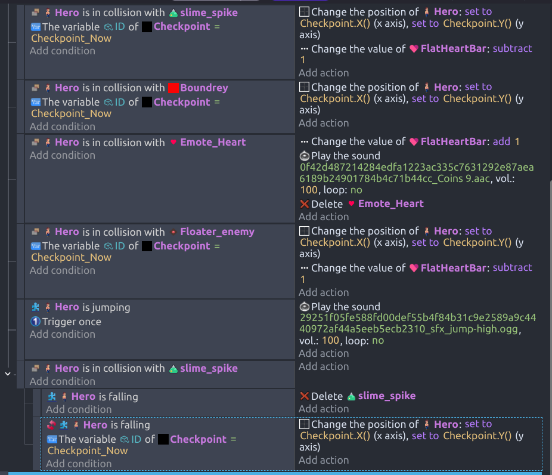Add action below jump sound action
552x475 pixels.
pyautogui.click(x=324, y=353)
